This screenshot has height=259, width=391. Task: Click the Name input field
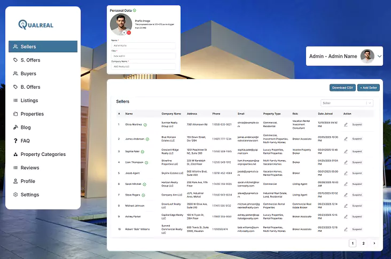pyautogui.click(x=143, y=45)
